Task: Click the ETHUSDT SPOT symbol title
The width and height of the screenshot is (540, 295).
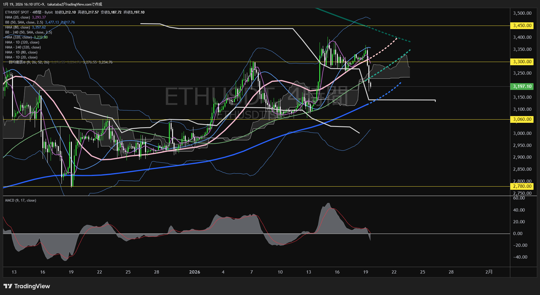Action: (x=17, y=12)
